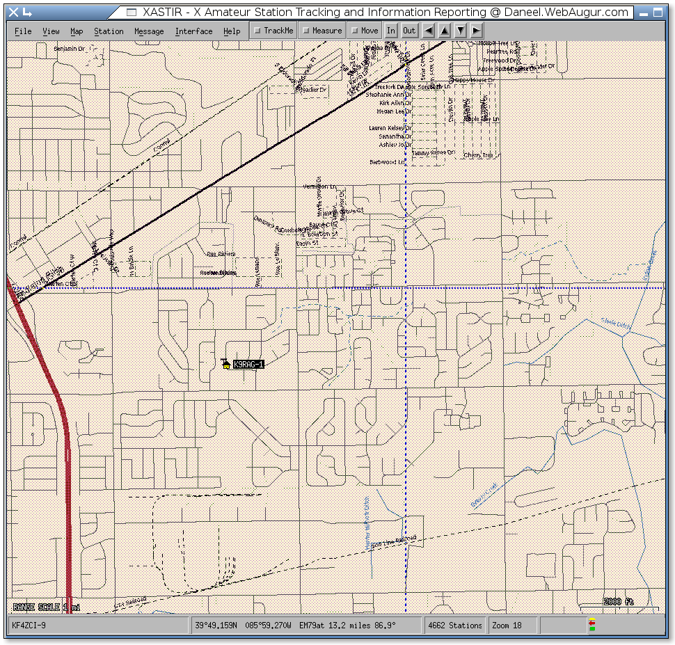Click the K9RAG-1 station label
This screenshot has width=675, height=645.
point(248,365)
